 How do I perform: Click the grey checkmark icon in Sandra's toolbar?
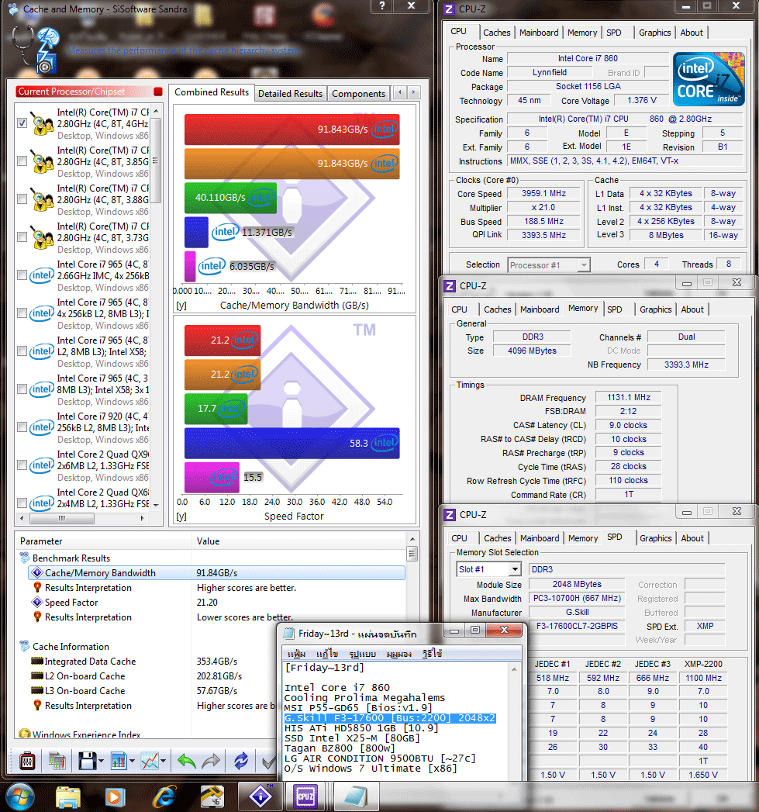[x=268, y=762]
